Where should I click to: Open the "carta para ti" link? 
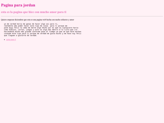pos(11,40)
